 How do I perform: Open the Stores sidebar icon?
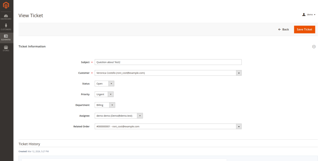pyautogui.click(x=6, y=48)
